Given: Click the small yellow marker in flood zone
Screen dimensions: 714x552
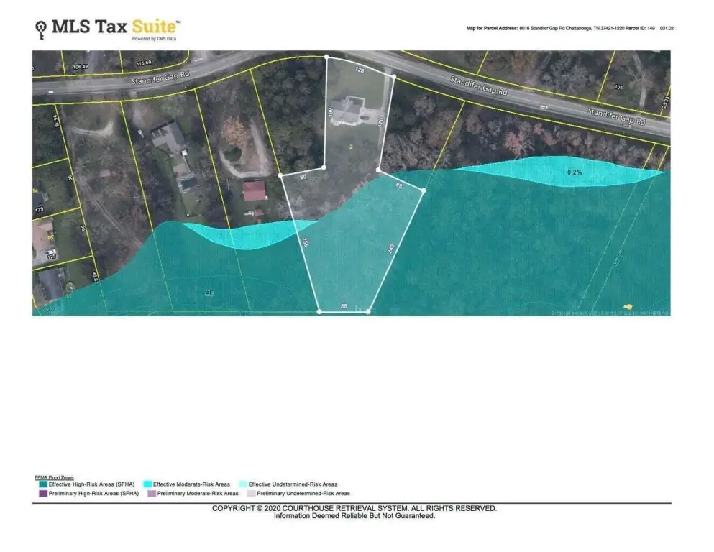Looking at the screenshot, I should click(x=628, y=307).
